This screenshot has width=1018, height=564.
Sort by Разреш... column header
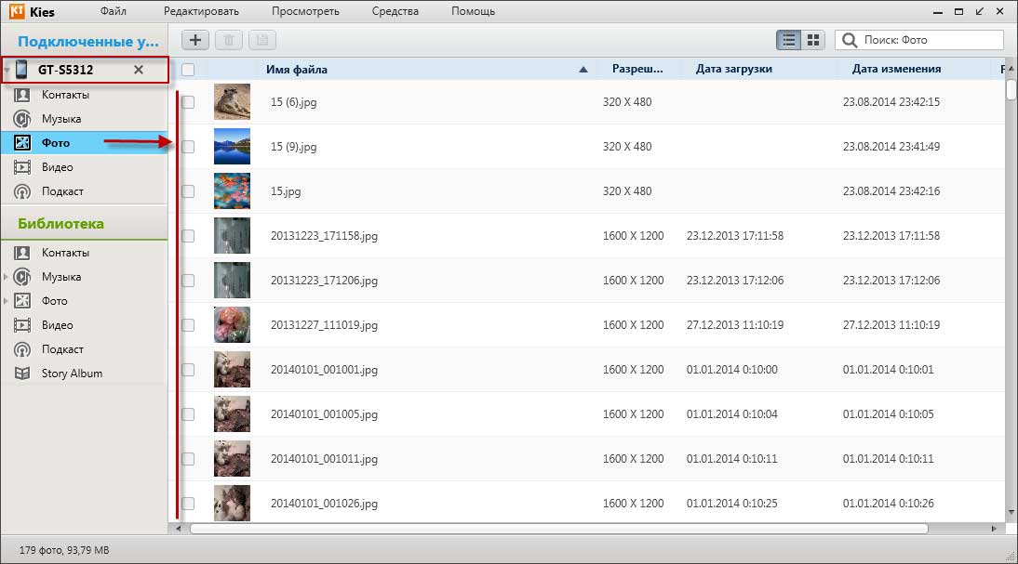point(637,69)
